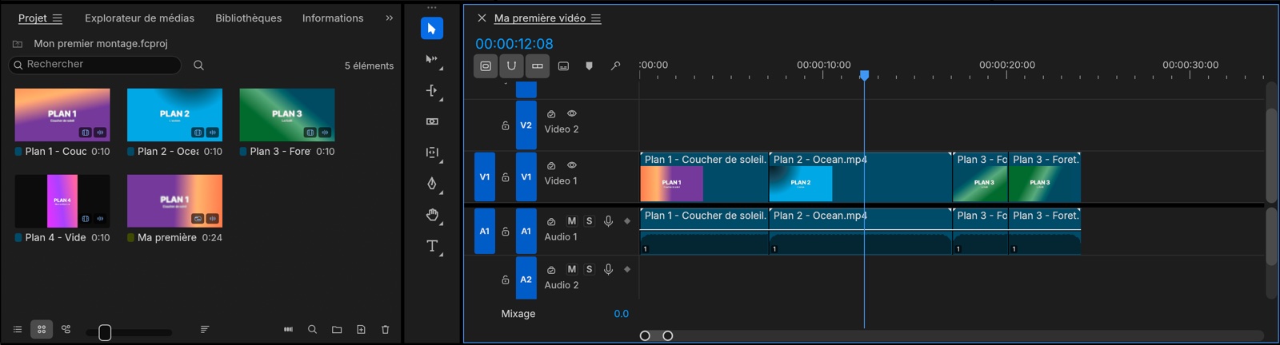Viewport: 1280px width, 345px height.
Task: Create a new bin folder
Action: (x=337, y=329)
